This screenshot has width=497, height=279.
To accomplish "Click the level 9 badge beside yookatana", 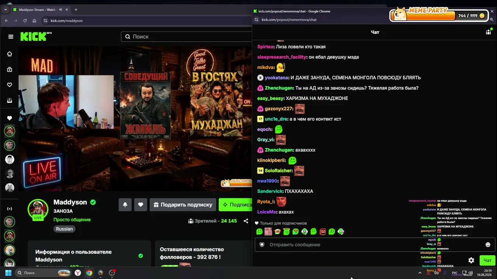I will 260,77.
